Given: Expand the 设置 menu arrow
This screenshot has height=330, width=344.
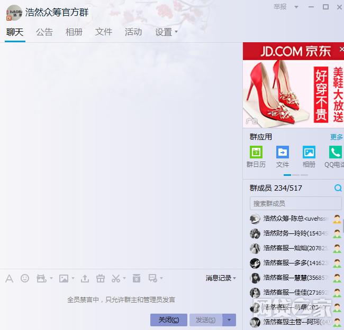Looking at the screenshot, I should click(x=176, y=32).
